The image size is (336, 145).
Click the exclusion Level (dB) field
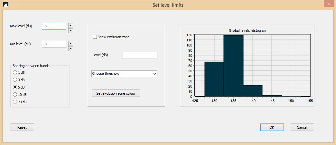[x=140, y=55]
